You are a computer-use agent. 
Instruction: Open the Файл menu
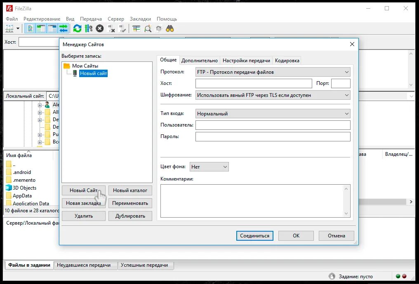click(x=12, y=19)
